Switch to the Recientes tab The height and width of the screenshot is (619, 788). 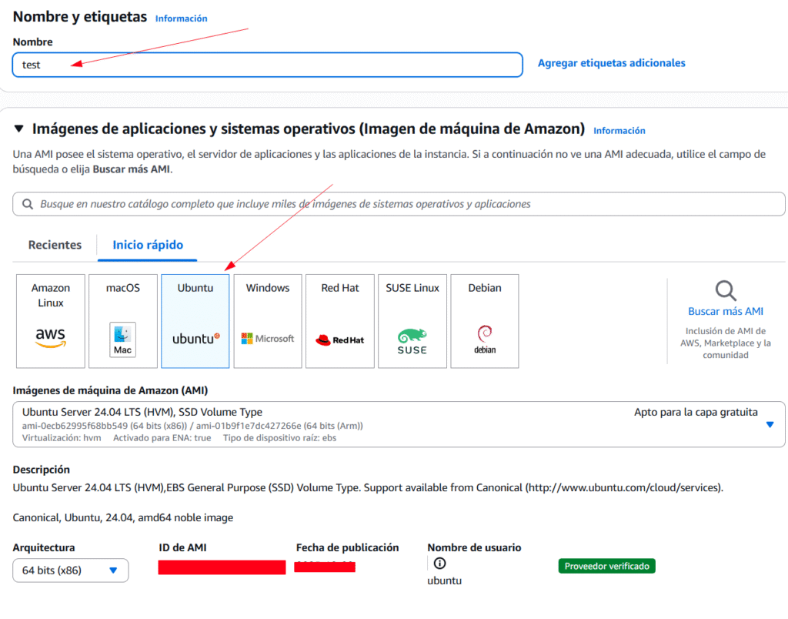coord(55,245)
